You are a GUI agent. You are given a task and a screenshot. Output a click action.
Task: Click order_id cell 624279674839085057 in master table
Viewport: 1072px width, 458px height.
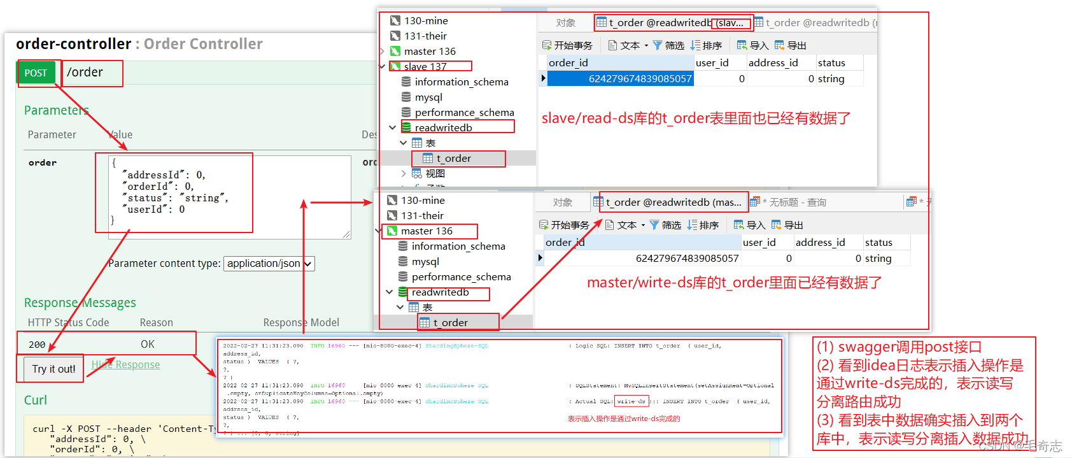pos(643,258)
